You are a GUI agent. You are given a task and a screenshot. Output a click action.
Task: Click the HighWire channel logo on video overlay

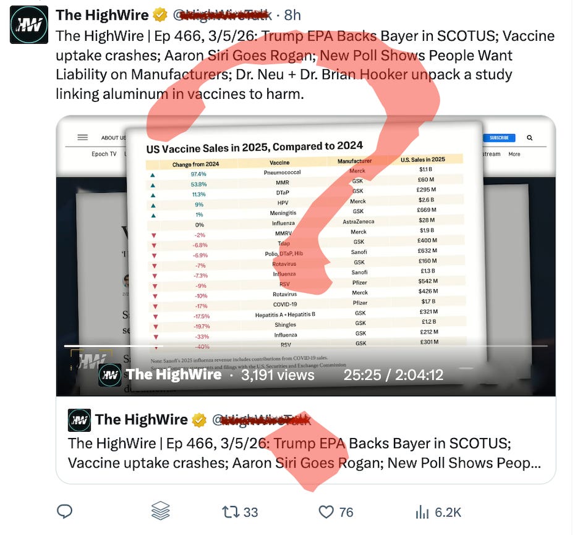pos(109,375)
